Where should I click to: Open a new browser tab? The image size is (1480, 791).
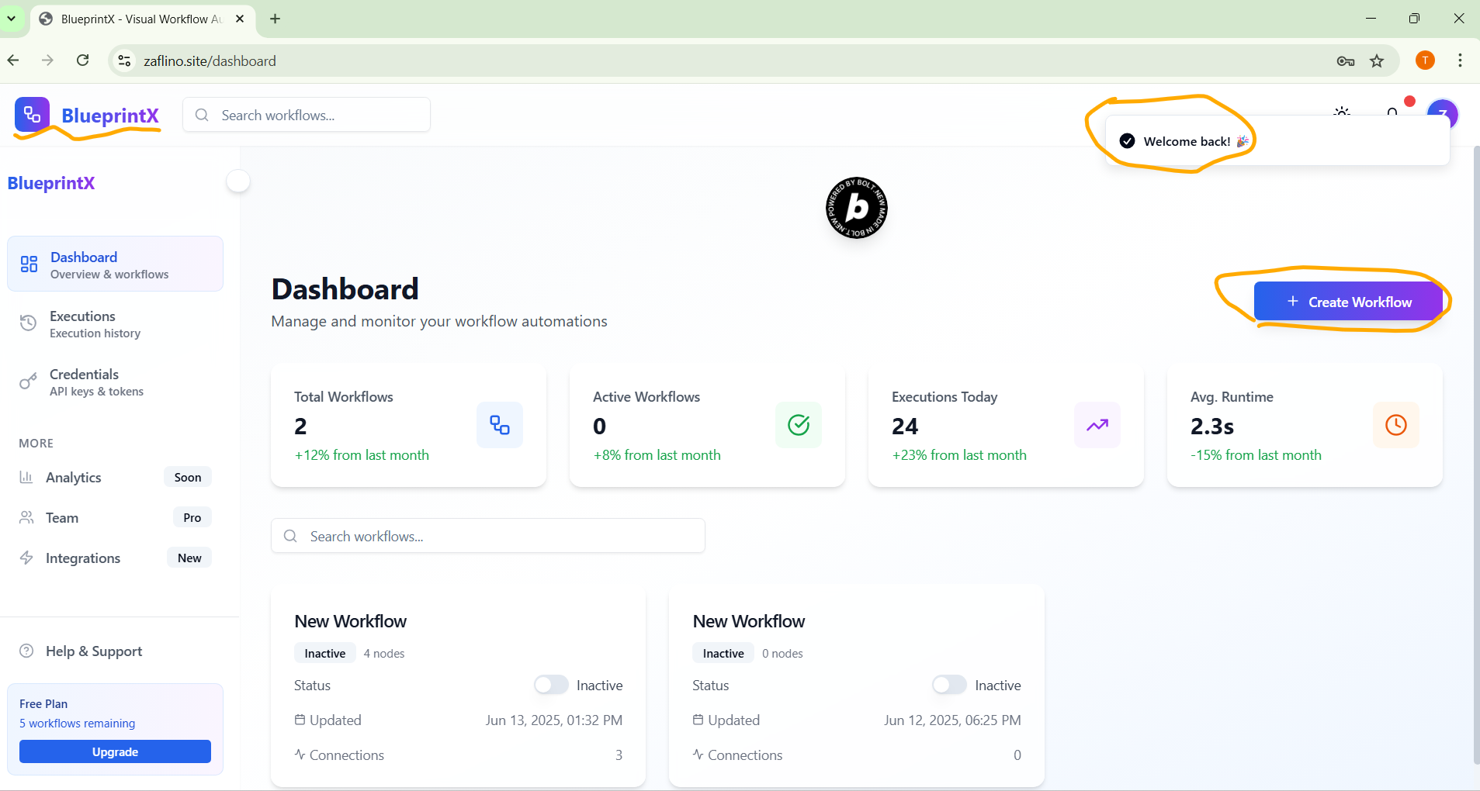point(275,19)
